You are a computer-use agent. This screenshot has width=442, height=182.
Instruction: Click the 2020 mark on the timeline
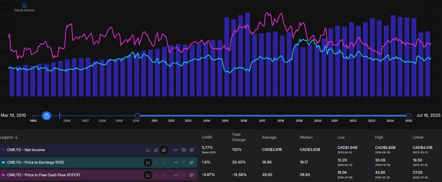click(318, 121)
